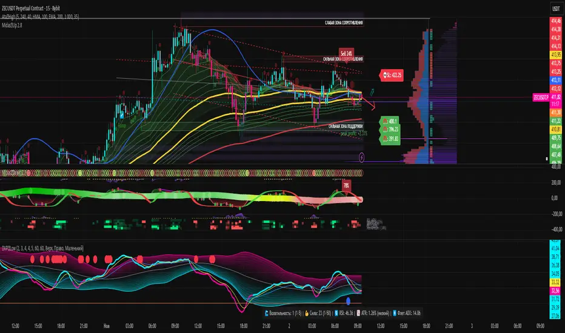
Task: Select the ZECUSDT Perpetual Contract chart title
Action: (31, 8)
